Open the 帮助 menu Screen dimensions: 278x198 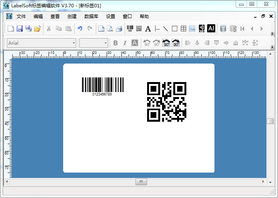click(x=144, y=17)
